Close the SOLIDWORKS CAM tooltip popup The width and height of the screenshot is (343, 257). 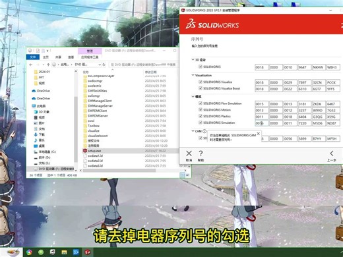pyautogui.click(x=259, y=134)
